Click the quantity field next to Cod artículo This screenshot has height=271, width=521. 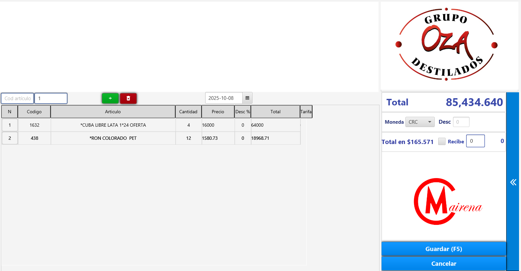click(x=51, y=98)
